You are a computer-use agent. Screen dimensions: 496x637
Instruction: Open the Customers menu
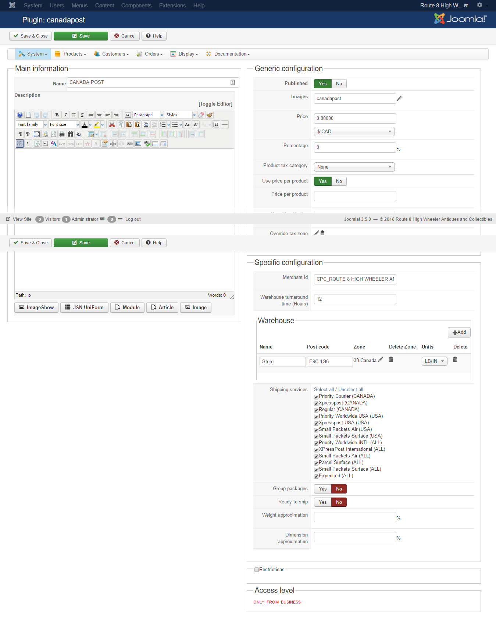coord(111,54)
